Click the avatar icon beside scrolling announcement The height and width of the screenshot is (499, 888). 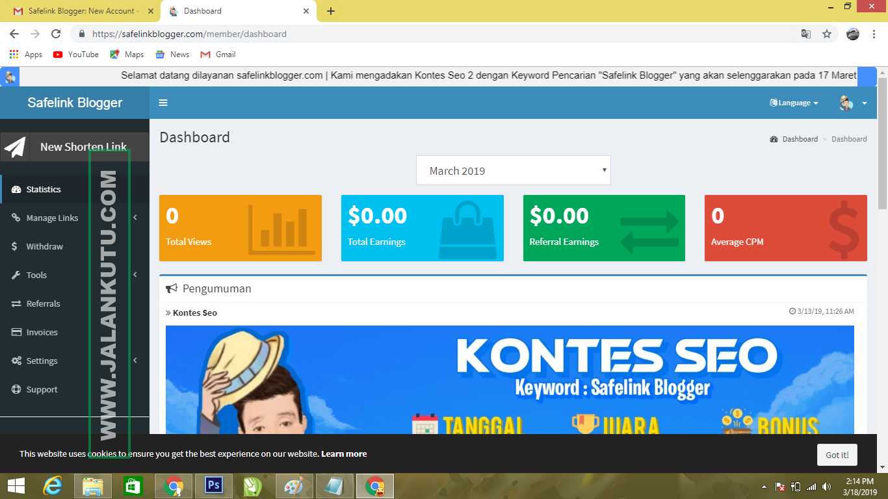pyautogui.click(x=10, y=76)
